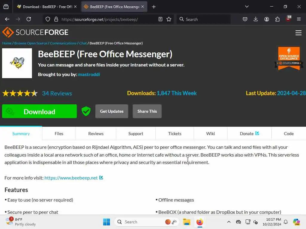Show hidden system tray icons

229,222
